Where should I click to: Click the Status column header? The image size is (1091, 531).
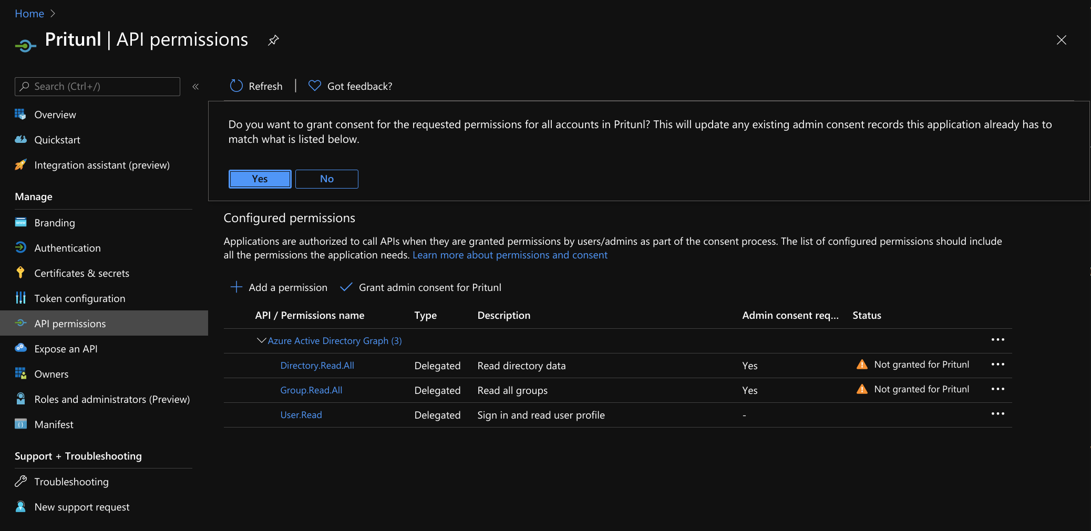[867, 315]
